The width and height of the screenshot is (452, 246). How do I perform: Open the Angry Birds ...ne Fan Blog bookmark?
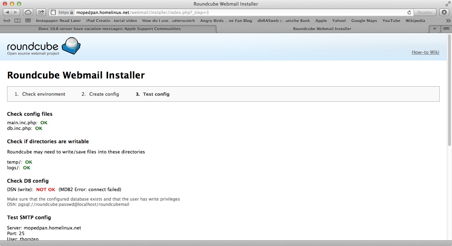pos(226,21)
